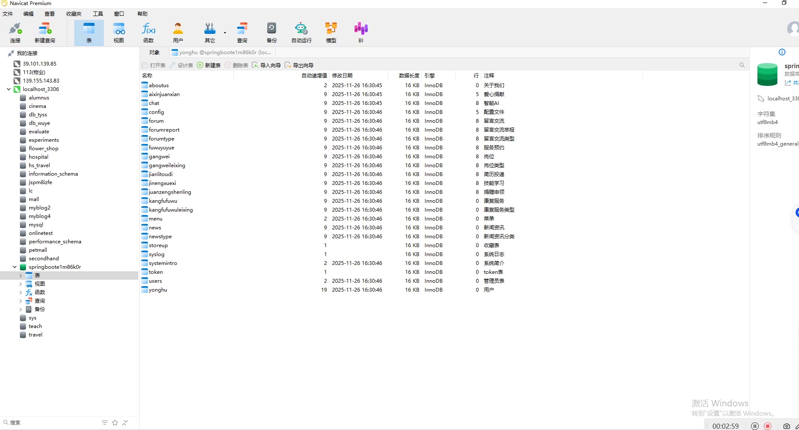Select the 139.155.143.83 connection
The height and width of the screenshot is (430, 799).
41,81
